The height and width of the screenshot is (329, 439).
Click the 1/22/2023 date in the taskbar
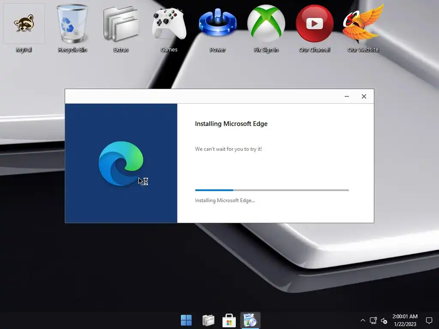tap(405, 324)
